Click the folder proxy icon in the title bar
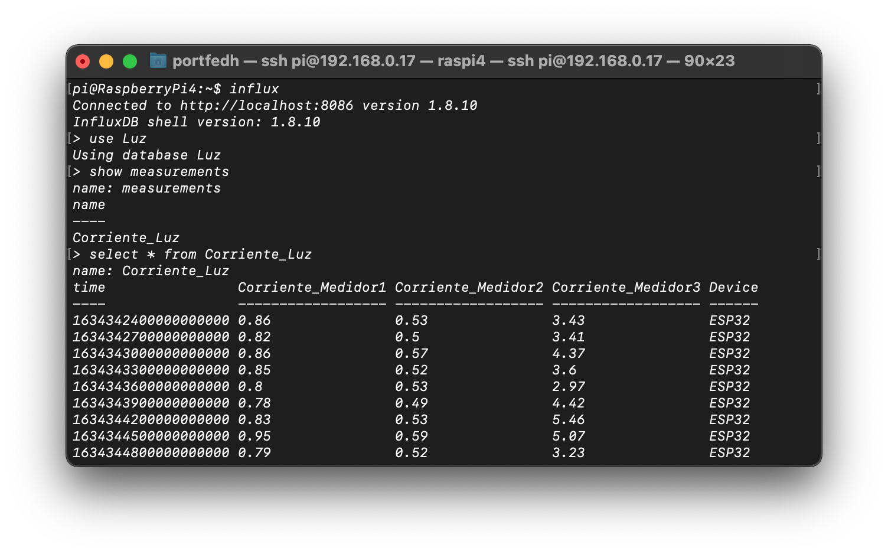This screenshot has width=888, height=554. click(158, 61)
